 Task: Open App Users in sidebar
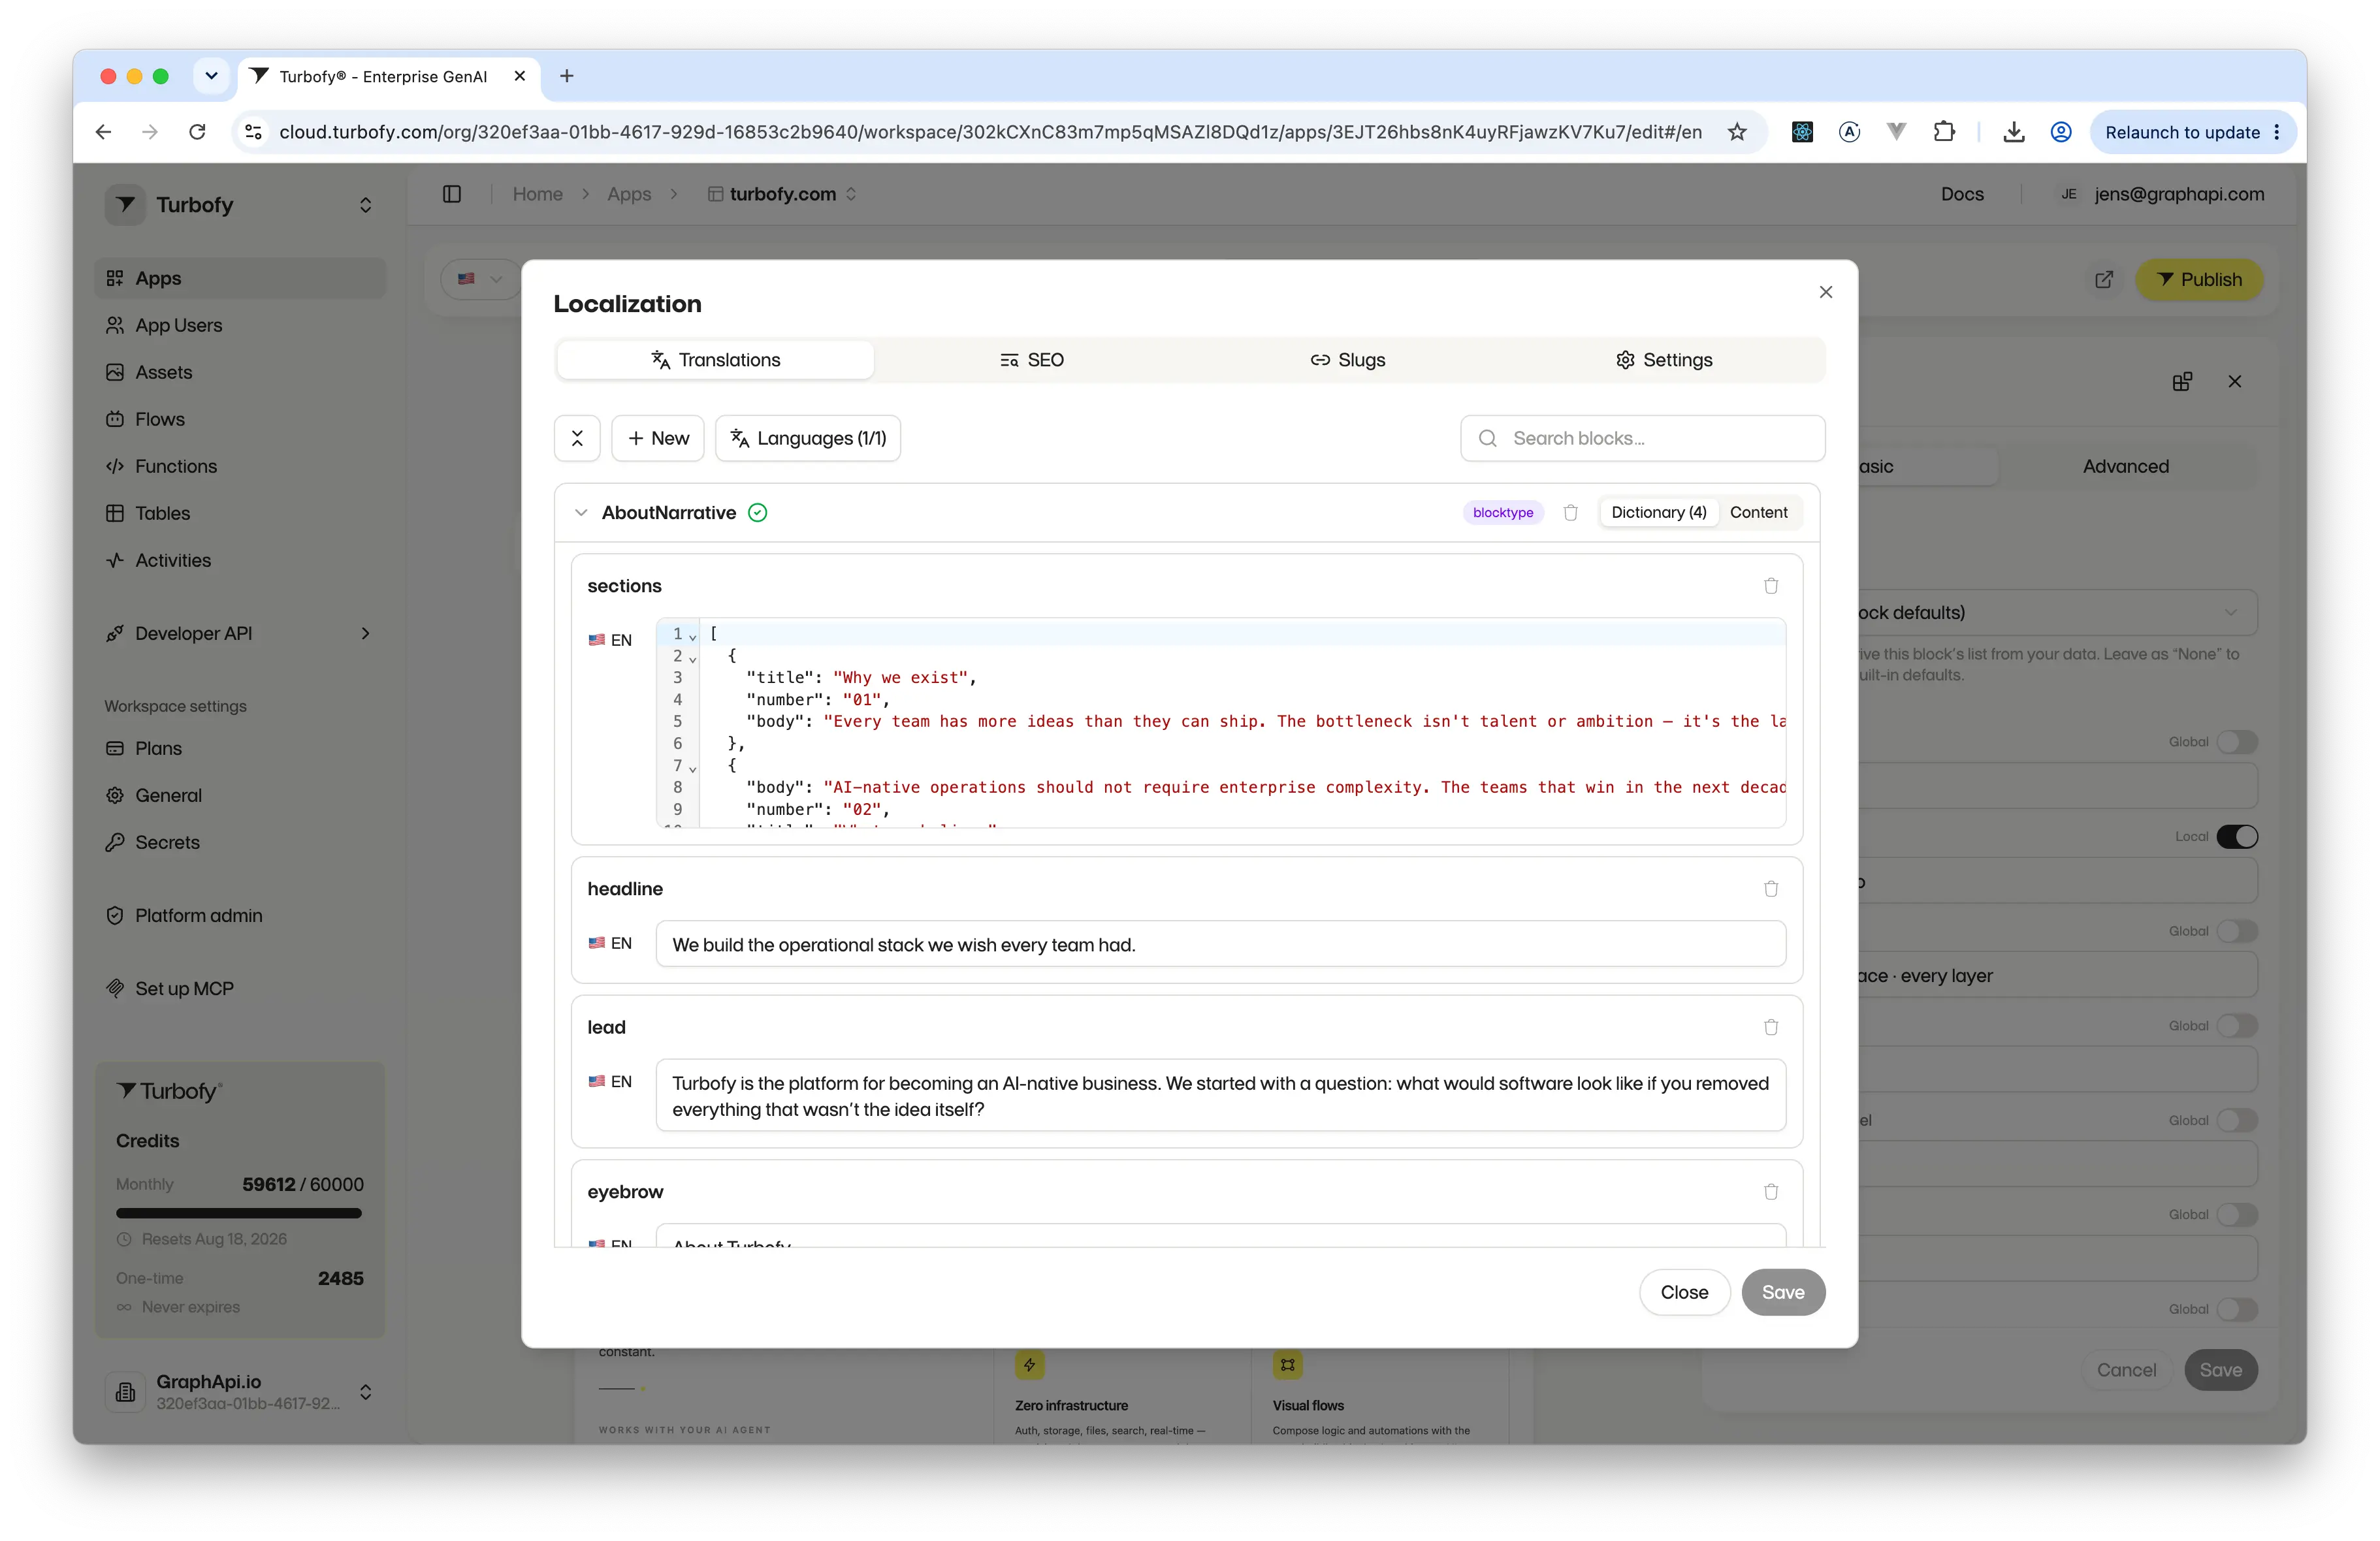coord(240,325)
